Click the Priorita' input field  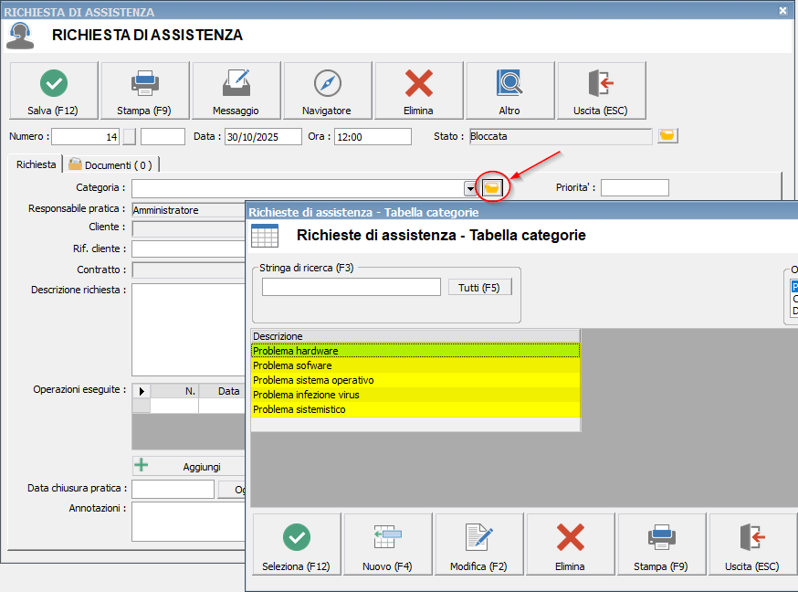634,188
